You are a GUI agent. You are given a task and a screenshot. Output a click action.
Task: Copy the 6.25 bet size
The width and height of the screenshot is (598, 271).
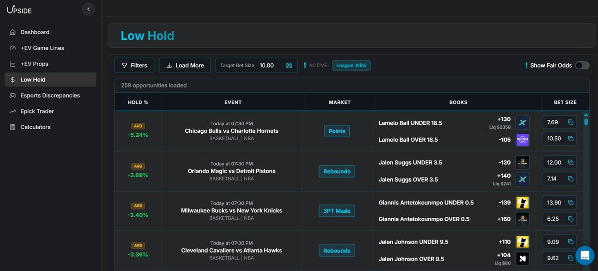pyautogui.click(x=571, y=218)
